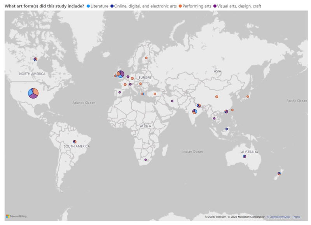Click the small pie marker in Canada
The image size is (311, 225).
pos(35,59)
